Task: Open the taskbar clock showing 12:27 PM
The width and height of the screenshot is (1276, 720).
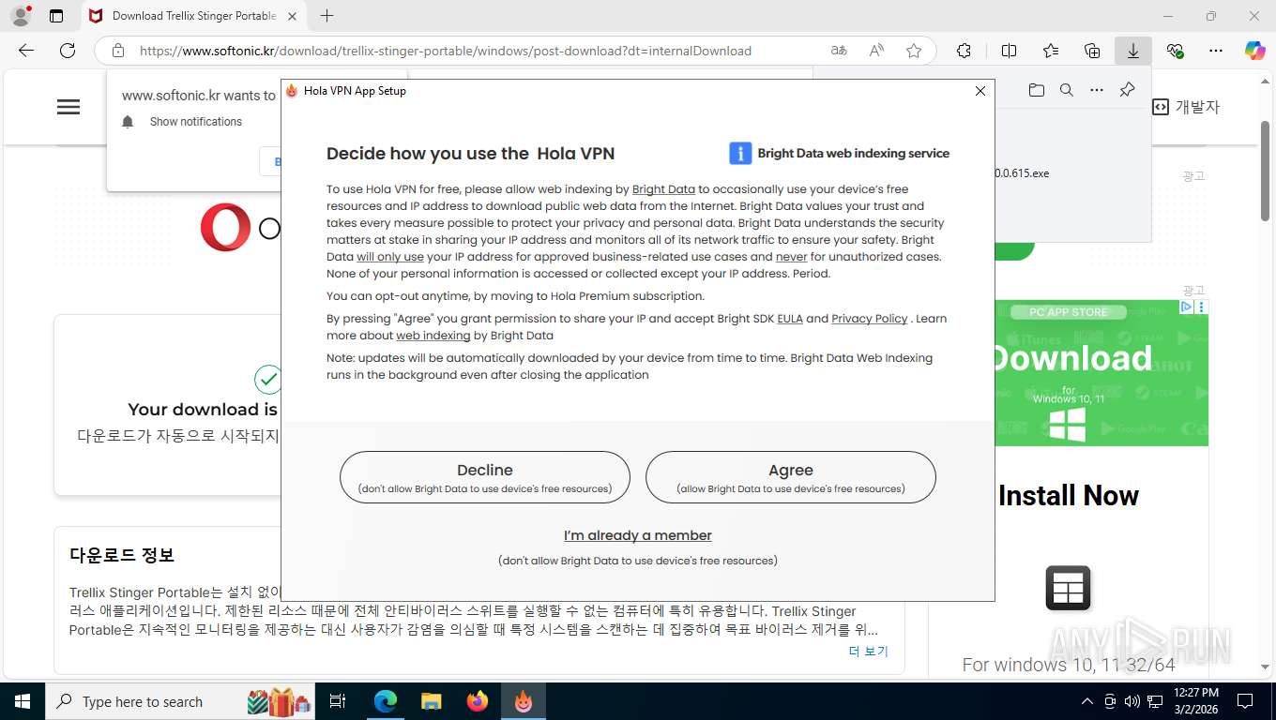Action: 1195,701
